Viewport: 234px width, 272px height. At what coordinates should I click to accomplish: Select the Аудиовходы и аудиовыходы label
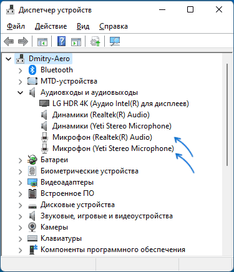(x=89, y=92)
